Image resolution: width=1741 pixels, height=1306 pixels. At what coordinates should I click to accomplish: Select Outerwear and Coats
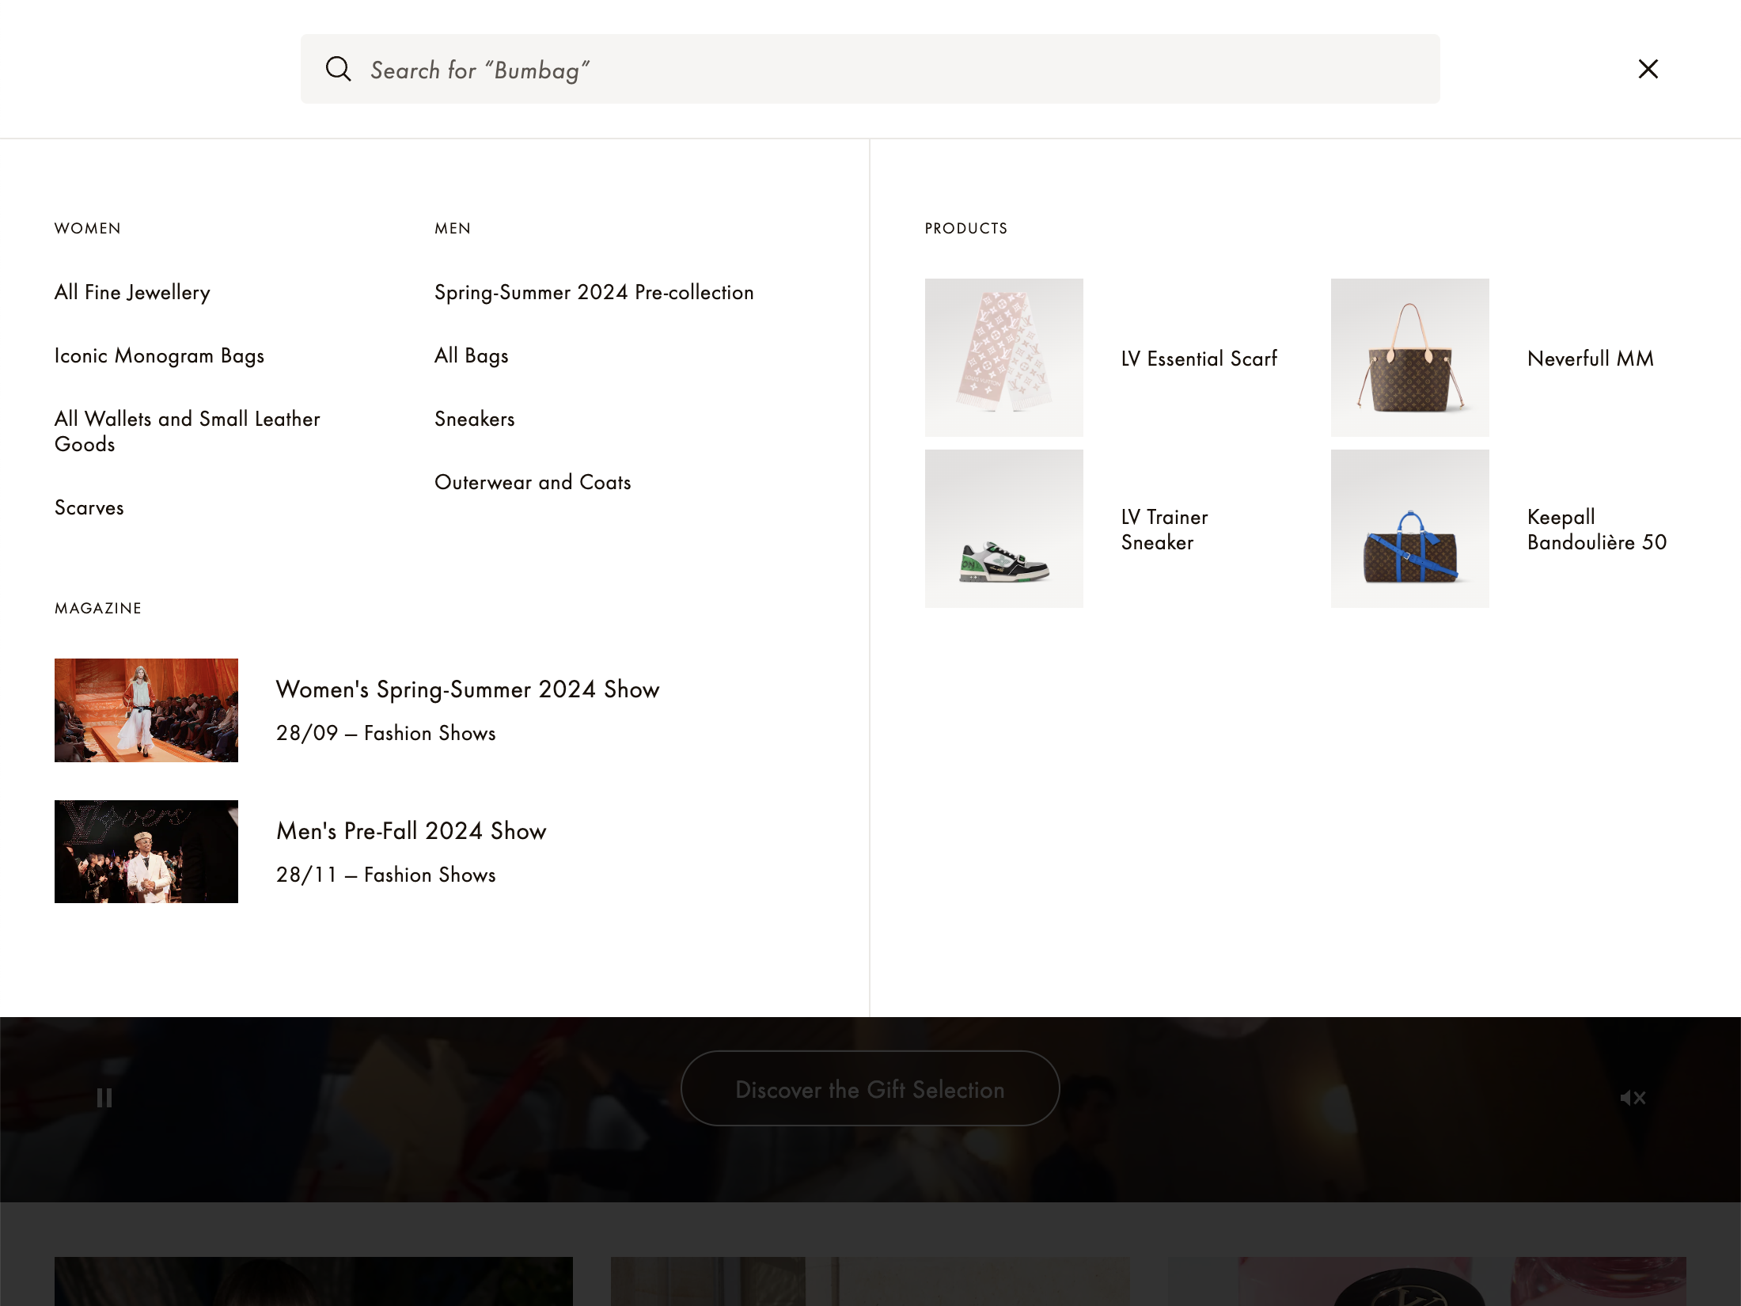[x=532, y=482]
